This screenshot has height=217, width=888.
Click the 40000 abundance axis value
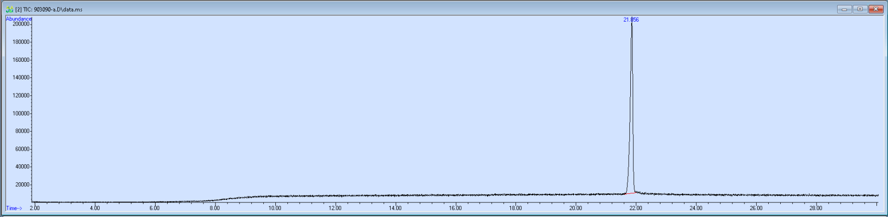coord(23,167)
